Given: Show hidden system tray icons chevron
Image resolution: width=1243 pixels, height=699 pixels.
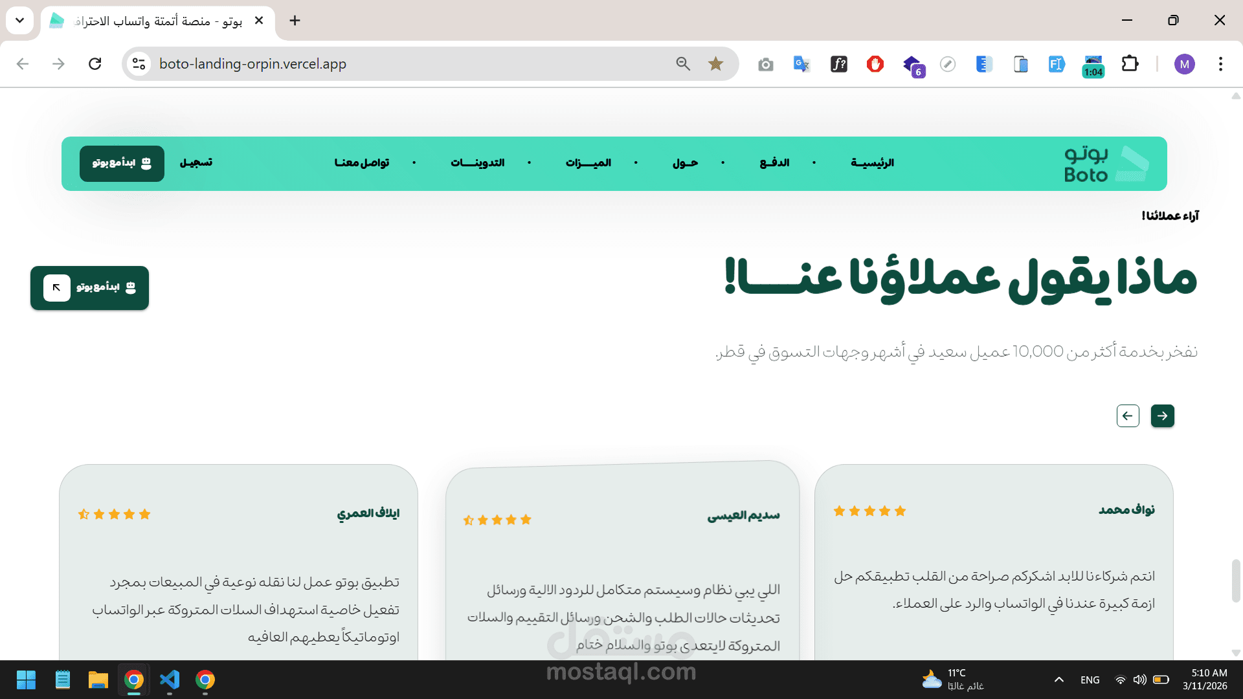Looking at the screenshot, I should 1059,680.
